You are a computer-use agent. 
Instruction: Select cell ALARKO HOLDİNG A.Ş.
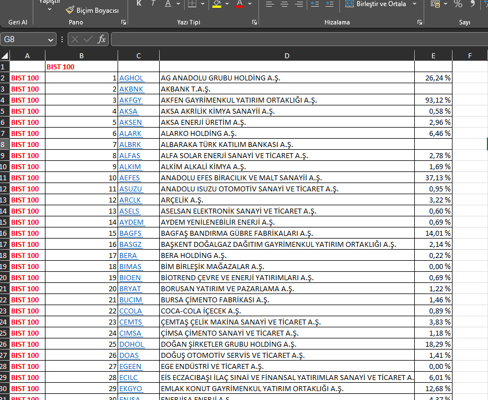click(287, 133)
